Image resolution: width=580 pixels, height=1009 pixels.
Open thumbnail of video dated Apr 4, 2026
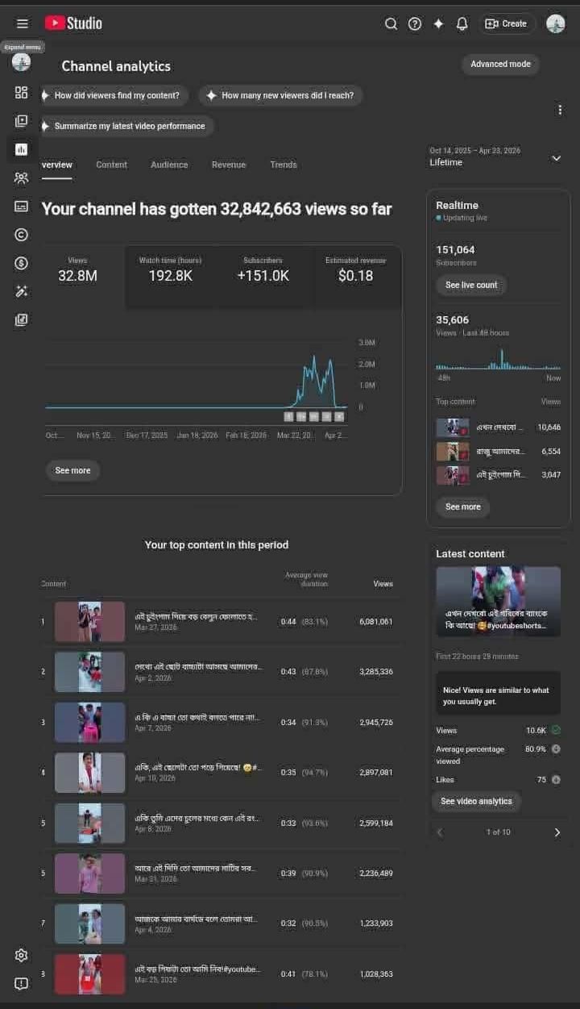coord(89,924)
